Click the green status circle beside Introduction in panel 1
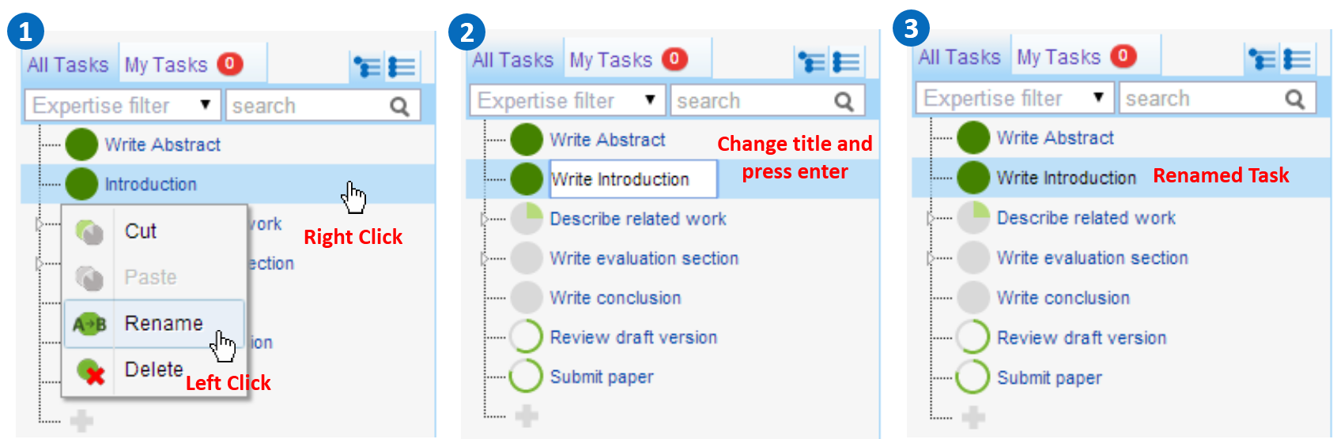Viewport: 1337px width, 439px height. 81,184
